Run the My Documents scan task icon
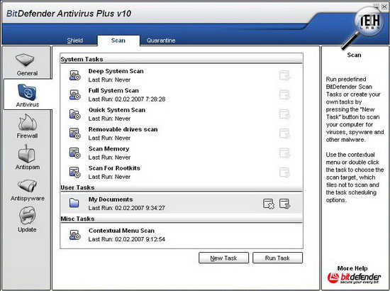The image size is (390, 291). tap(284, 204)
